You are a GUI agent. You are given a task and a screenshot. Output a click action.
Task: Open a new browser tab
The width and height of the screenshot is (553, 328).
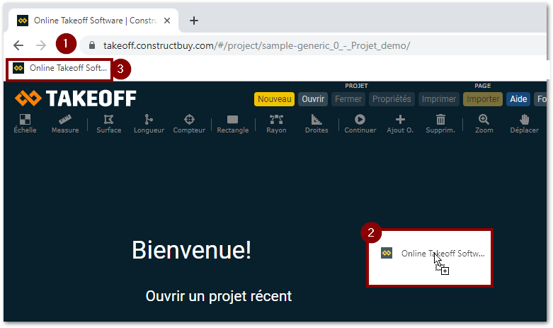pos(194,21)
